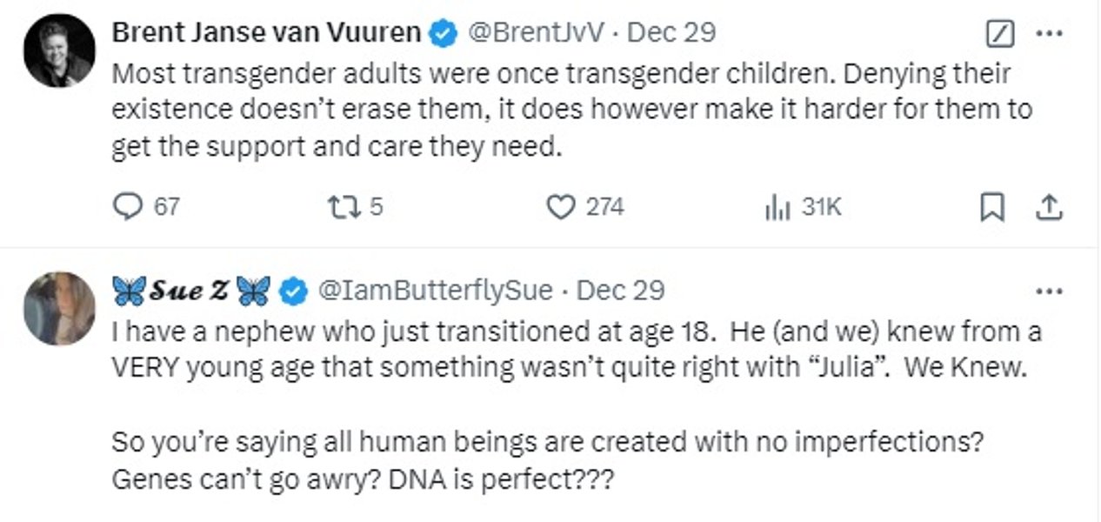
Task: Like Brent Janse van Vuuren's tweet
Action: click(x=561, y=206)
